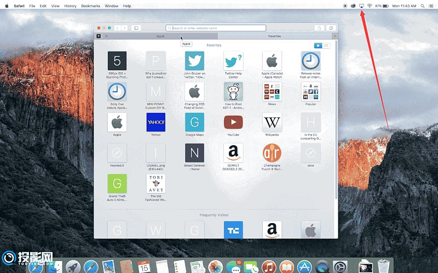Open Spotlight search in the menu bar
The image size is (438, 273).
(x=422, y=5)
